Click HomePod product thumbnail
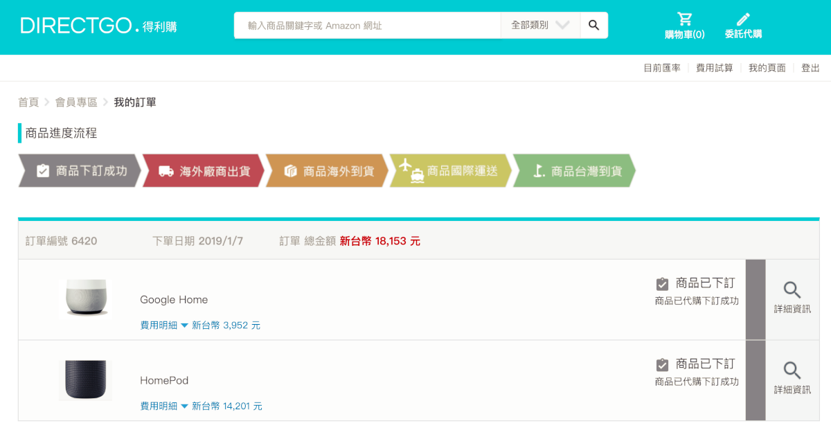Viewport: 831px width, 439px height. 85,380
